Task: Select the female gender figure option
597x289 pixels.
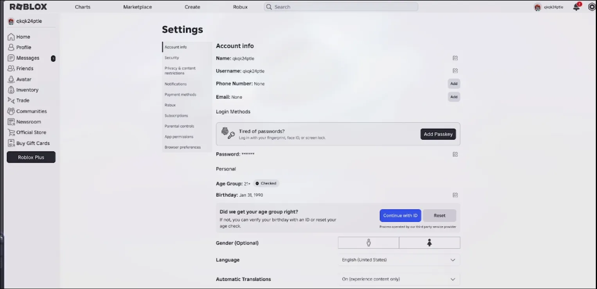Action: coord(430,243)
